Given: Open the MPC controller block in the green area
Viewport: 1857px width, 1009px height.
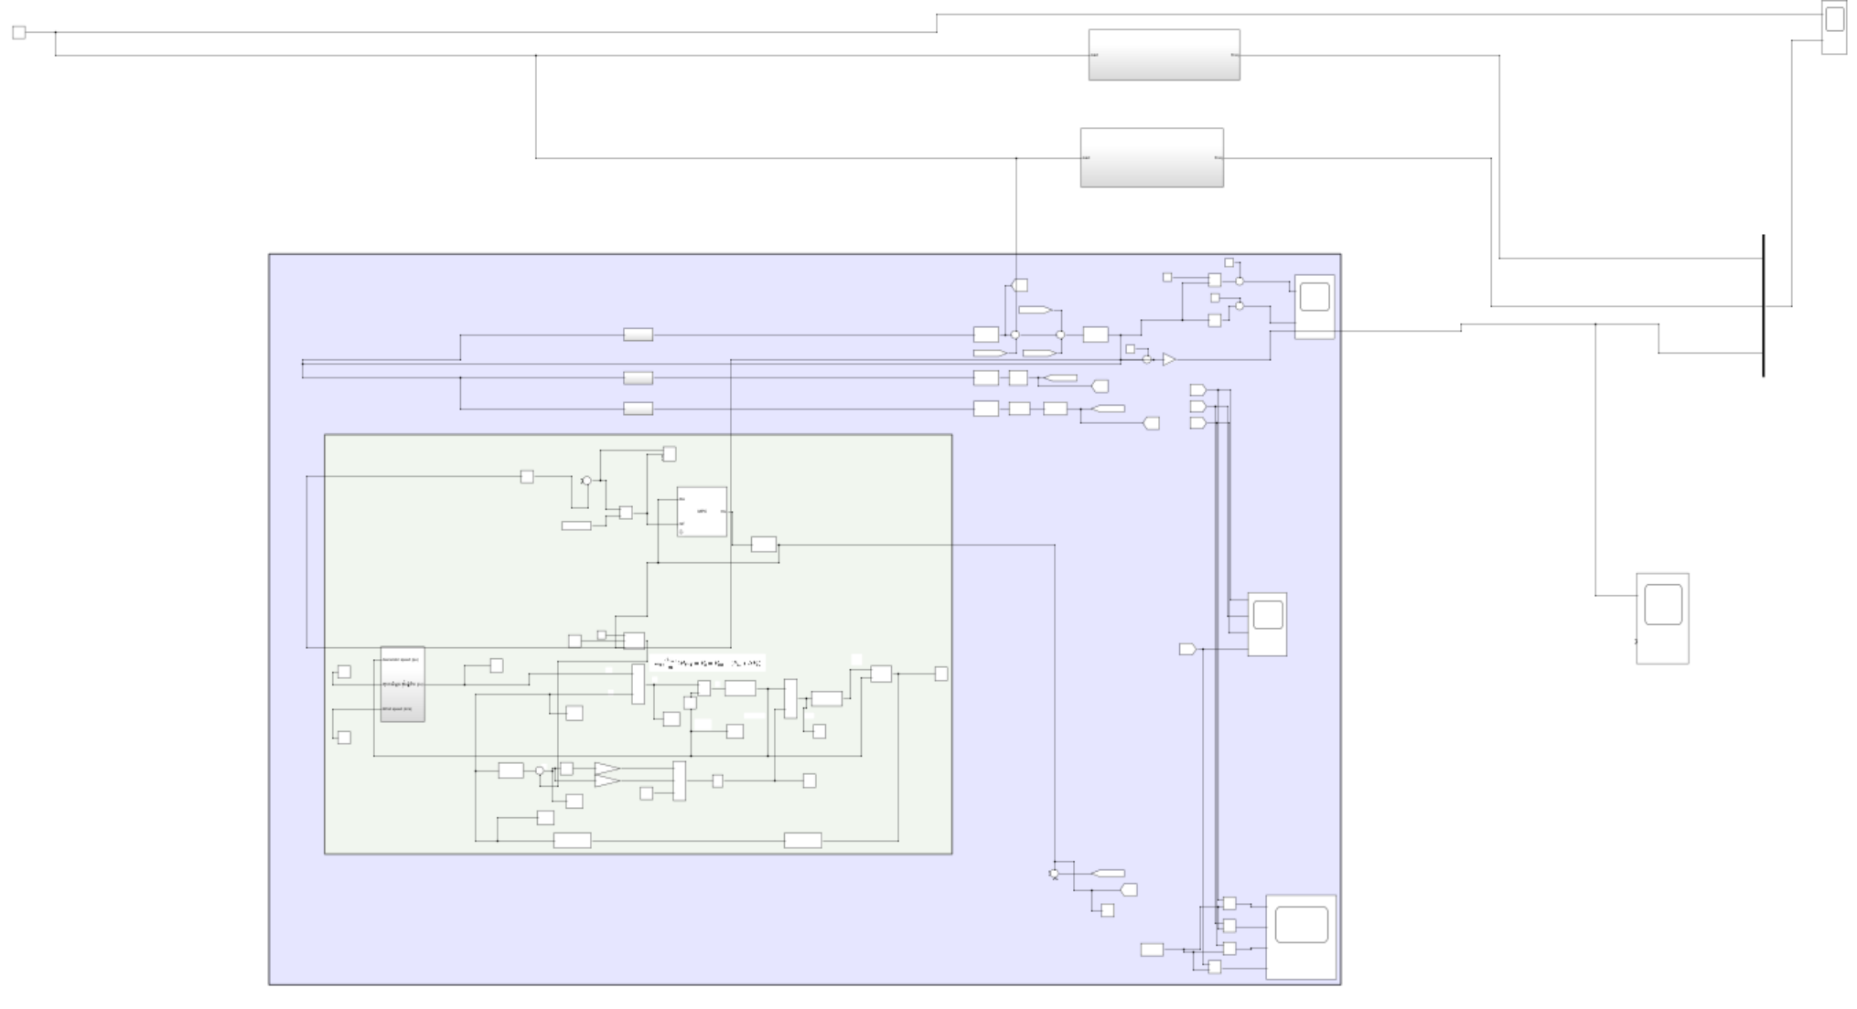Looking at the screenshot, I should tap(702, 512).
